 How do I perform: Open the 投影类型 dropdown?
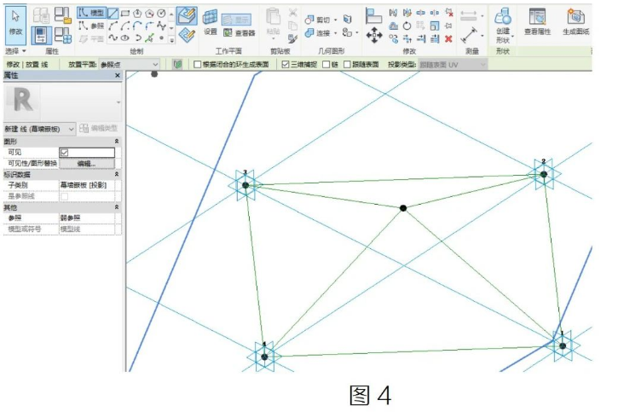pos(453,65)
